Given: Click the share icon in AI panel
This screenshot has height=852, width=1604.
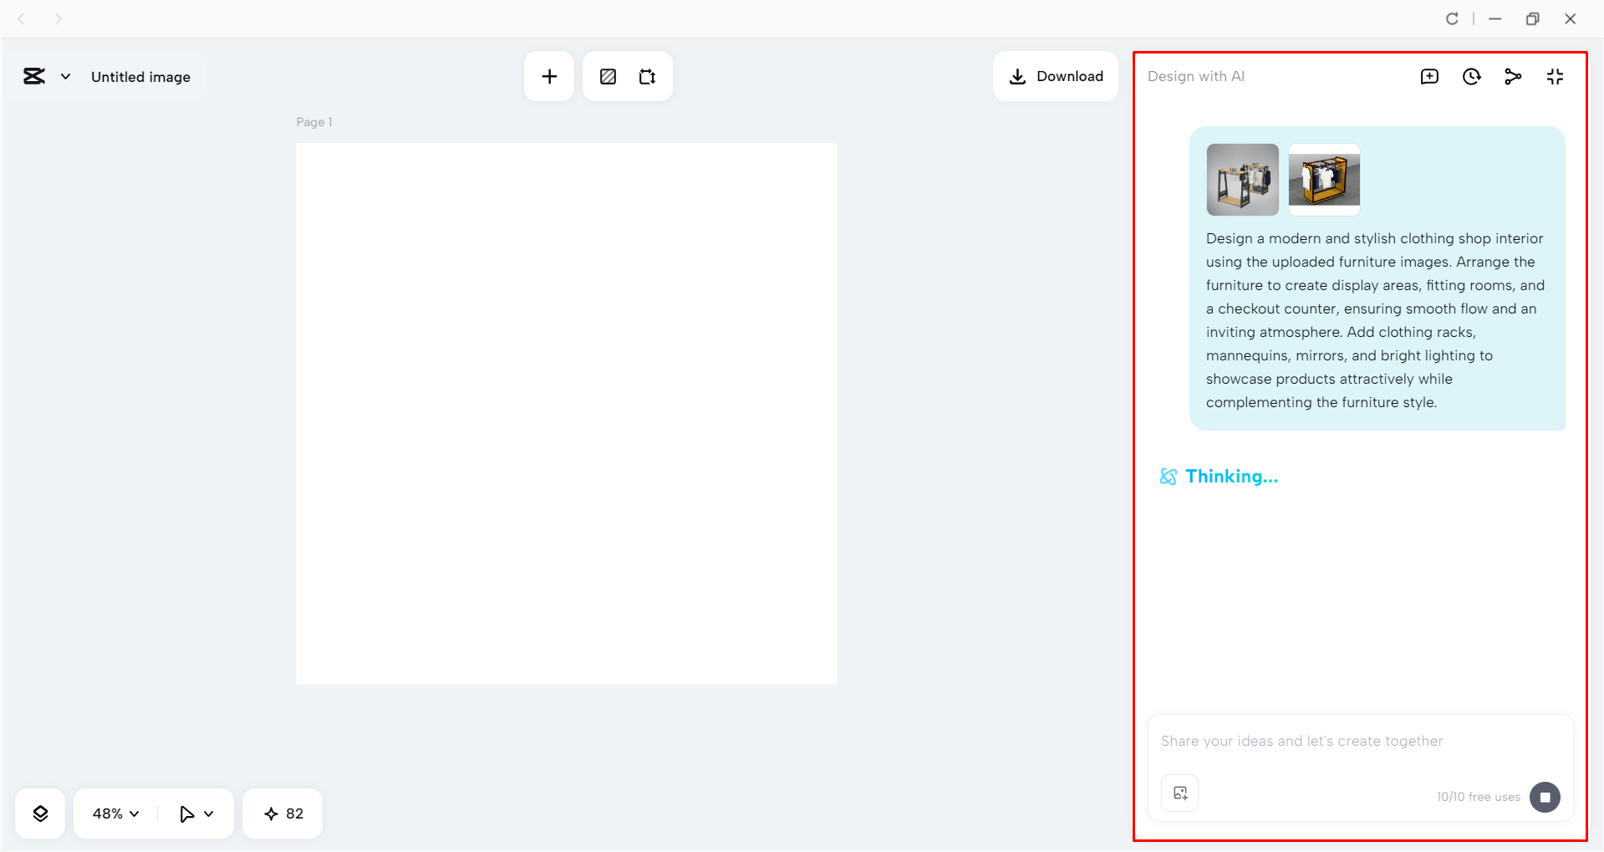Looking at the screenshot, I should (1513, 77).
